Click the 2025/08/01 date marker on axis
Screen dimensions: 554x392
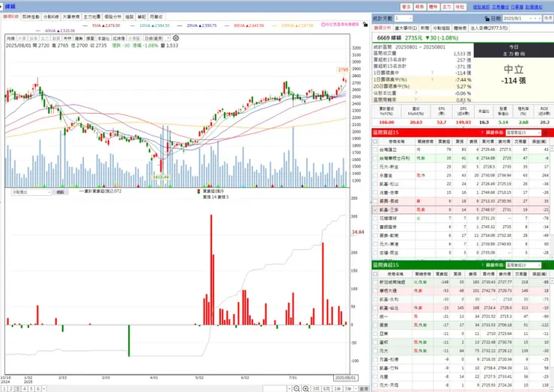click(x=346, y=378)
